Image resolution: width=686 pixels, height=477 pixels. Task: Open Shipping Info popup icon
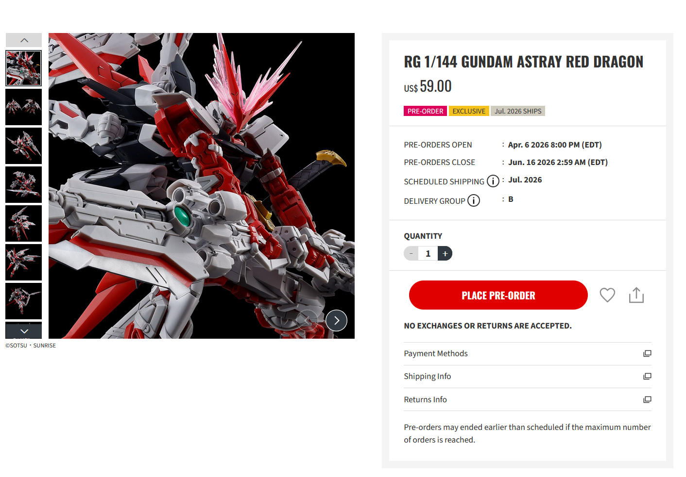[647, 377]
